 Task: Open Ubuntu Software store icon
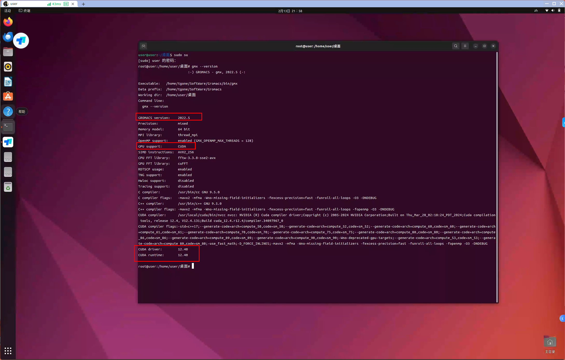pos(8,96)
